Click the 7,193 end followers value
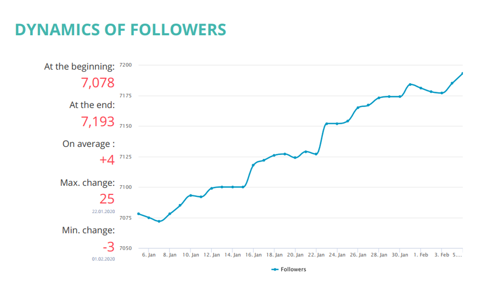This screenshot has width=487, height=306. [x=98, y=121]
